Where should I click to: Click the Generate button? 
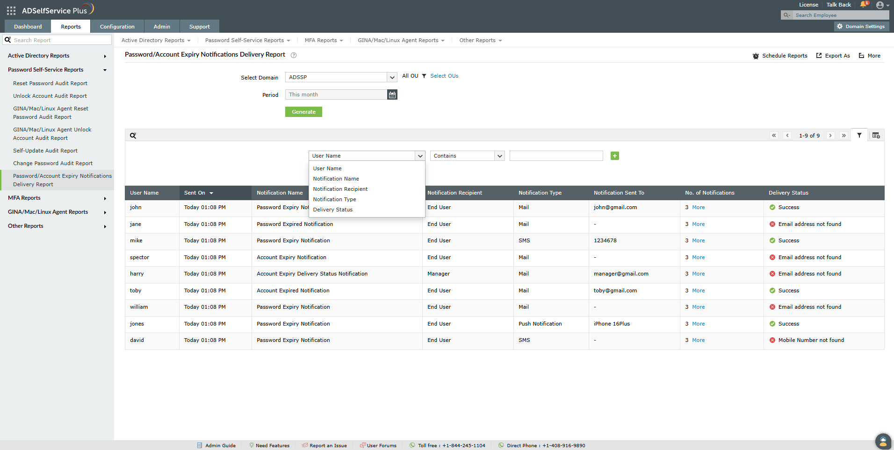pos(303,112)
